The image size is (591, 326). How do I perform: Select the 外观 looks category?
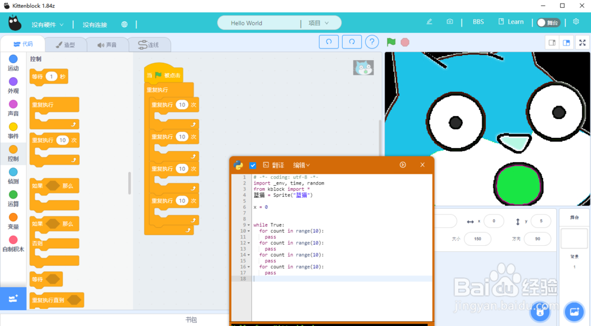point(13,85)
